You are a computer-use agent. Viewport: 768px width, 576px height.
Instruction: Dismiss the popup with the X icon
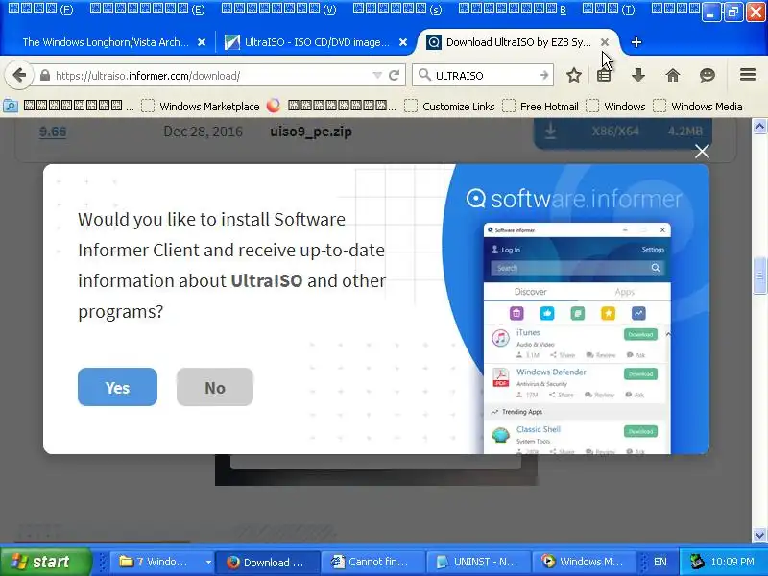coord(702,152)
